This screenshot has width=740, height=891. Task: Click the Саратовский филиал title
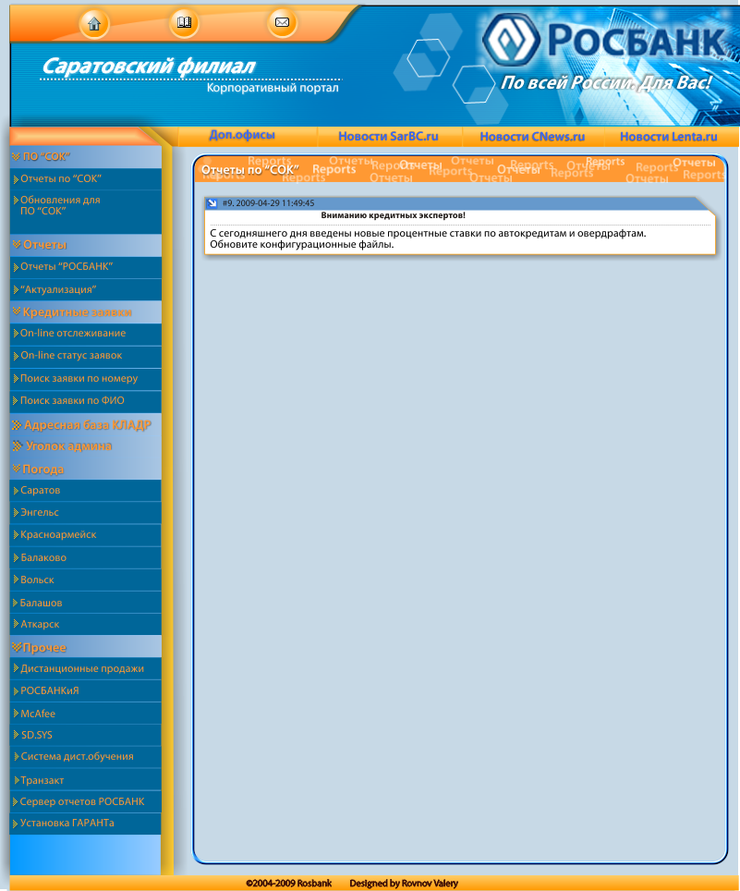click(149, 67)
